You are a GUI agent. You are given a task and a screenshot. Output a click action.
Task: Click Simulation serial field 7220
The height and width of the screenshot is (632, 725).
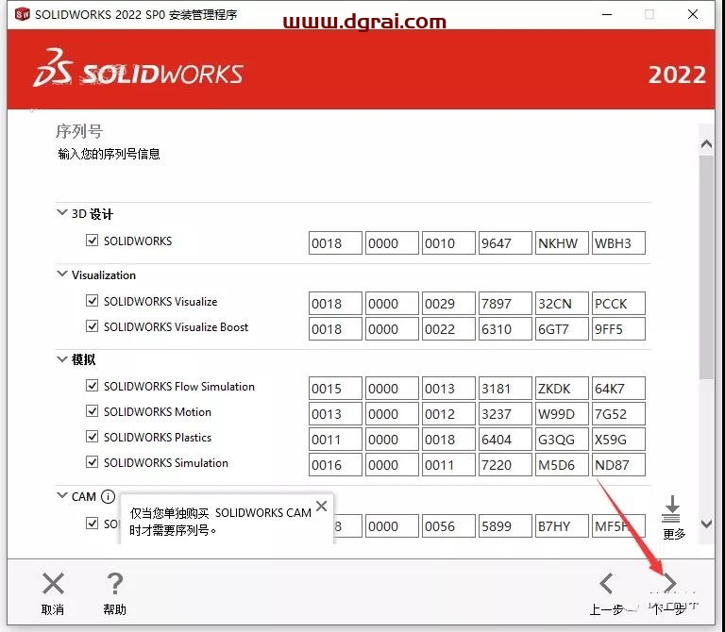tap(505, 465)
